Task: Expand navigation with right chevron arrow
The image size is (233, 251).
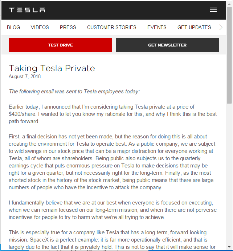Action: coord(221,27)
